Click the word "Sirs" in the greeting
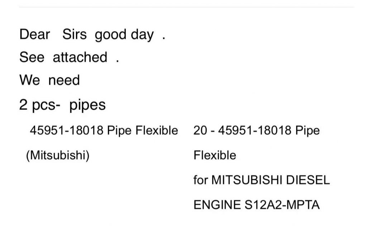The image size is (367, 234). pyautogui.click(x=75, y=35)
